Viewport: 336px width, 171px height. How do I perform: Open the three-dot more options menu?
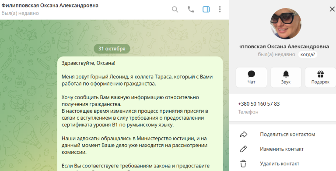[220, 9]
